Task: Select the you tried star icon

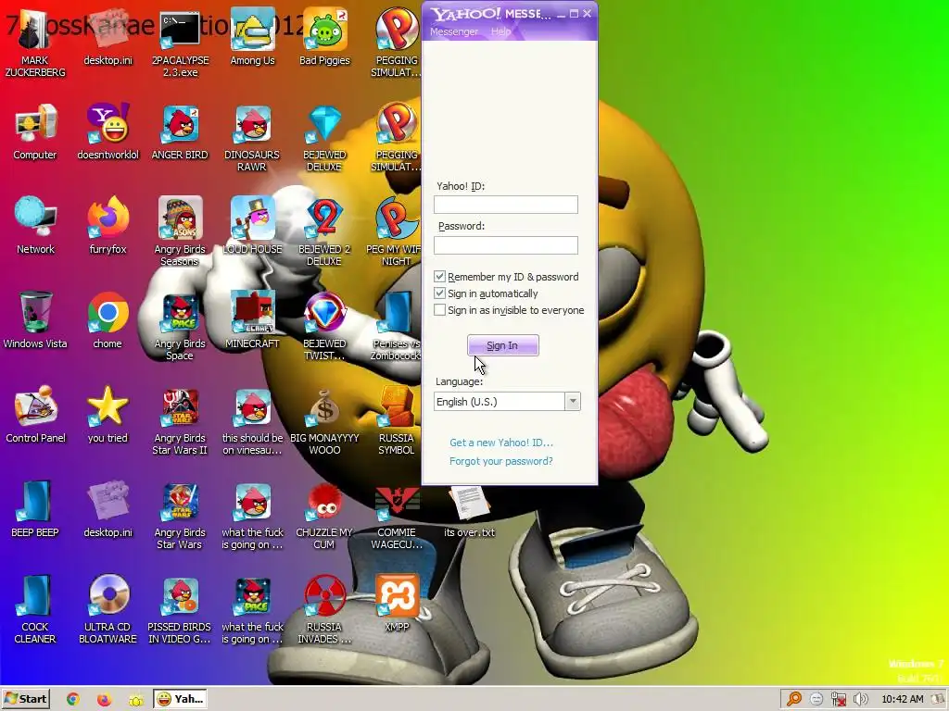Action: click(108, 415)
